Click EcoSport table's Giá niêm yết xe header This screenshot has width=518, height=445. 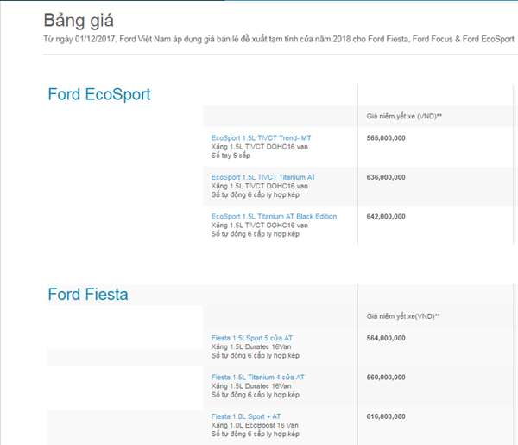click(404, 116)
